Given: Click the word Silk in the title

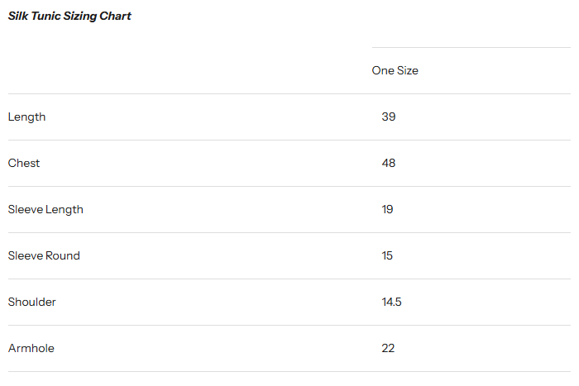Looking at the screenshot, I should 17,17.
